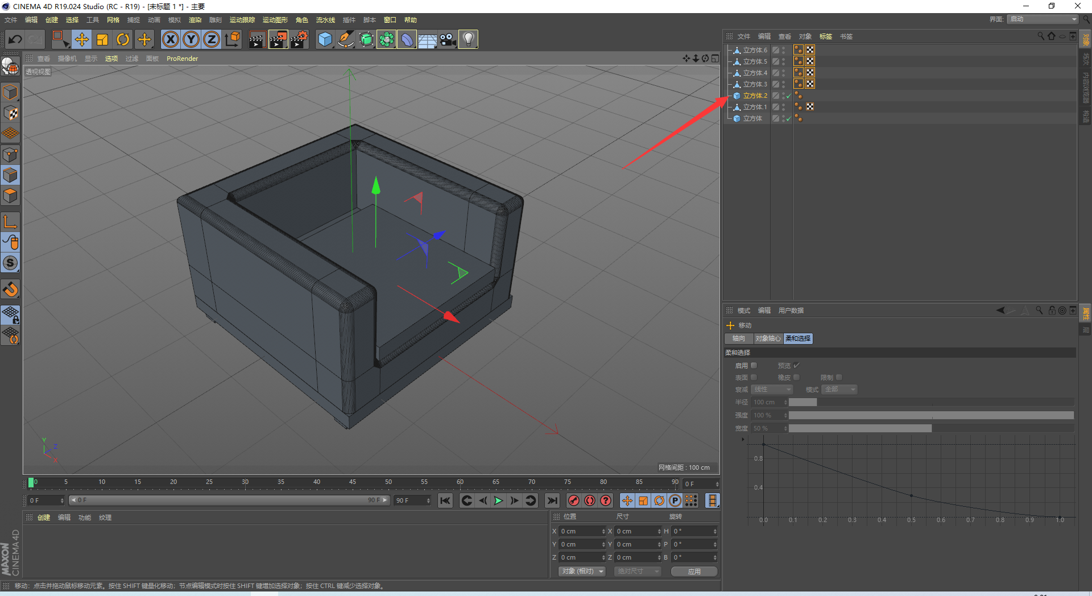Viewport: 1092px width, 596px height.
Task: Open the 模拟 menu
Action: 175,20
